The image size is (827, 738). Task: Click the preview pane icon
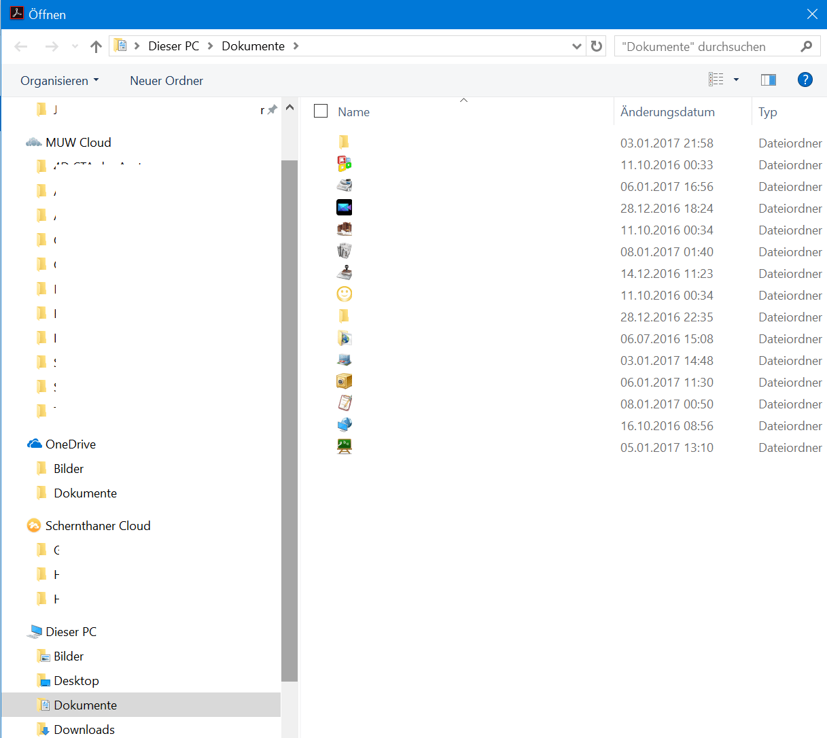(768, 80)
